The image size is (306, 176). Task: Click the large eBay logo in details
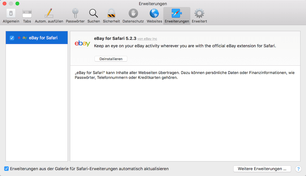click(82, 43)
